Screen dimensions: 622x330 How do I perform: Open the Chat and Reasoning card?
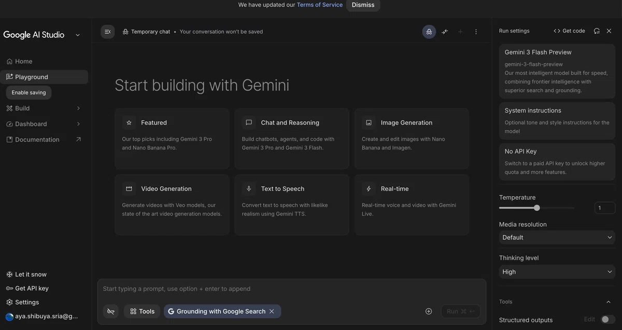tap(292, 139)
